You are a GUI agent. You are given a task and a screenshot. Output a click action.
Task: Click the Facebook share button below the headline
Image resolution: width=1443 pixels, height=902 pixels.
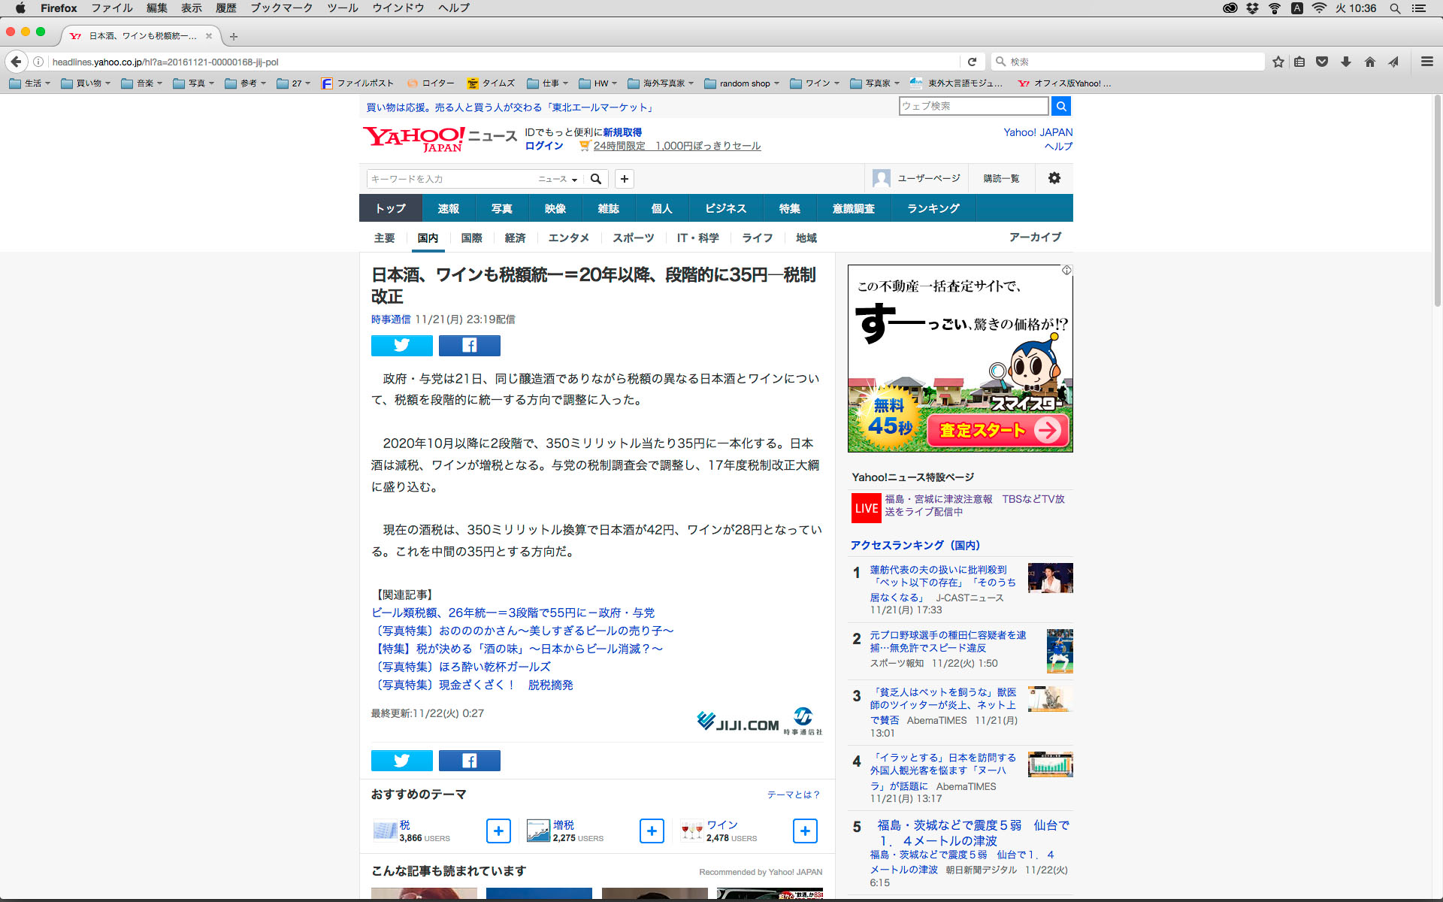coord(469,345)
